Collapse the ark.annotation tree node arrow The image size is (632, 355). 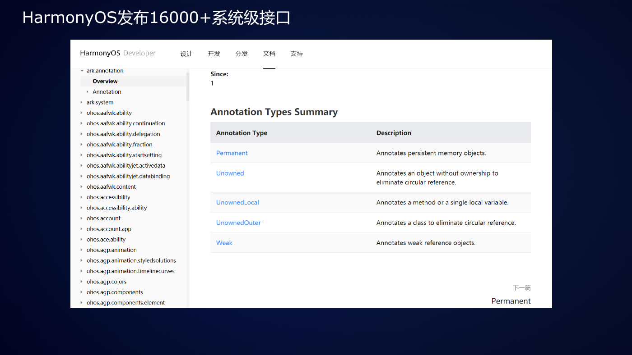point(82,71)
